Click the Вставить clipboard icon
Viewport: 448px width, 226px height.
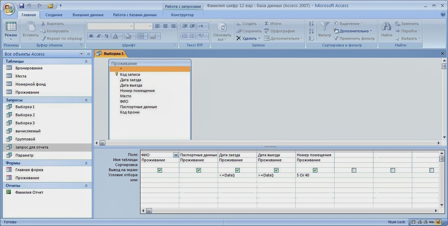pos(30,27)
